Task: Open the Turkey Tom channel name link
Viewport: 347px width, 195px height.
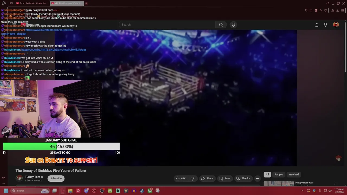Action: [32, 177]
